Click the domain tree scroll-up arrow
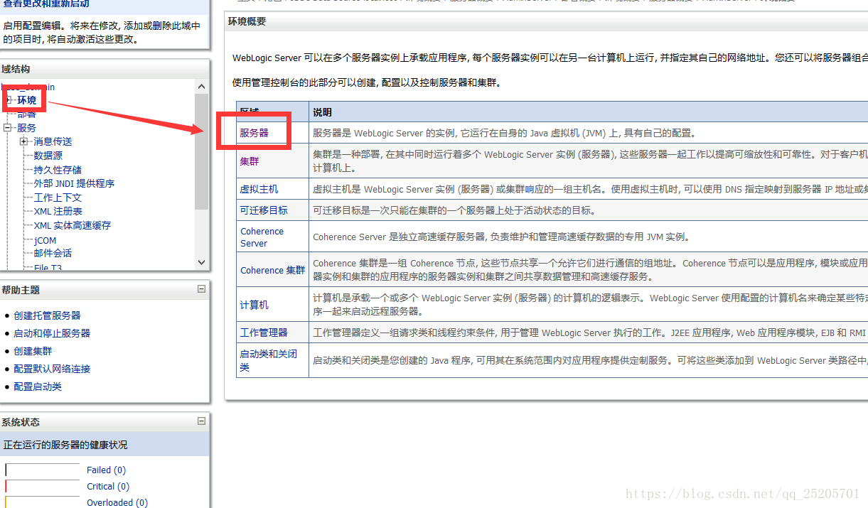 (201, 86)
